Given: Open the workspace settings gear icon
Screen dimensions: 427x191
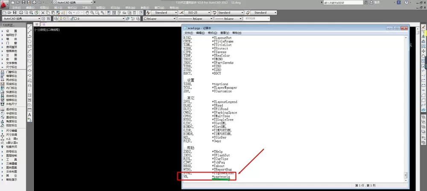Looking at the screenshot, I should pos(43,18).
